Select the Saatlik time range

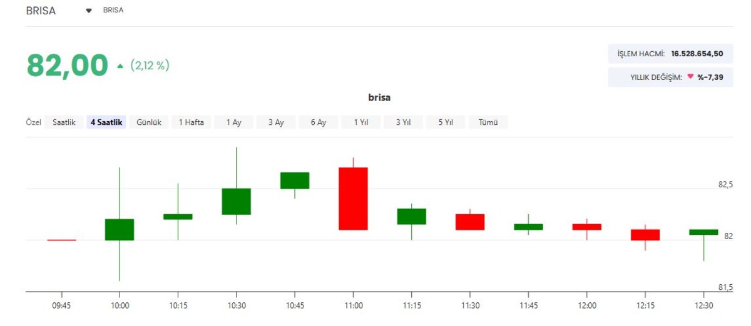pos(64,122)
